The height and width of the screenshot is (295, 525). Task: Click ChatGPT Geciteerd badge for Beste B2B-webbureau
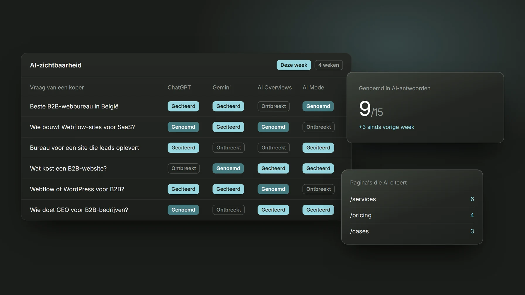(x=183, y=106)
